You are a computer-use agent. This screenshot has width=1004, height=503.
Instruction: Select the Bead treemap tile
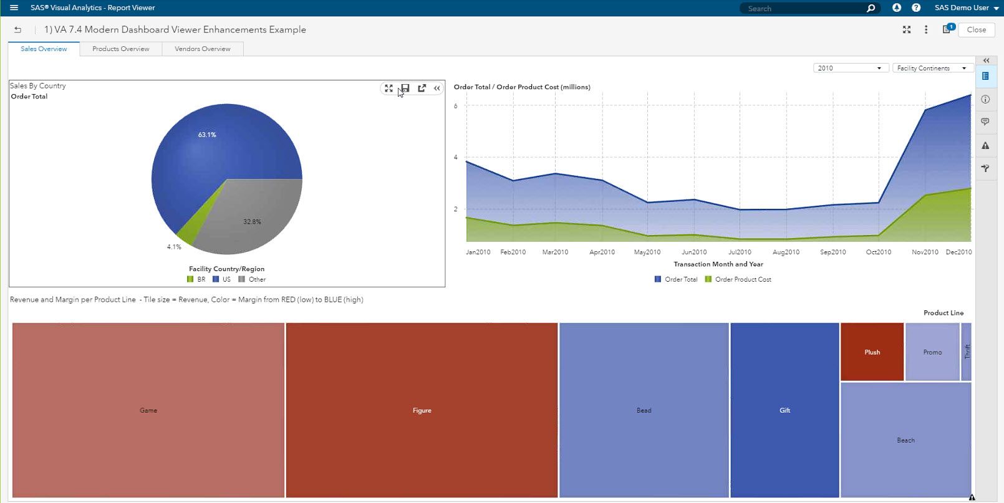[x=644, y=410]
